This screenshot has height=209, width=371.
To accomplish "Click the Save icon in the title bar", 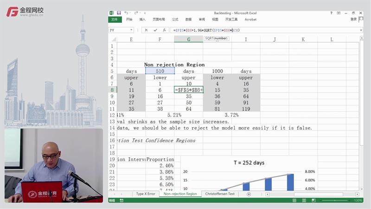I will (x=119, y=13).
